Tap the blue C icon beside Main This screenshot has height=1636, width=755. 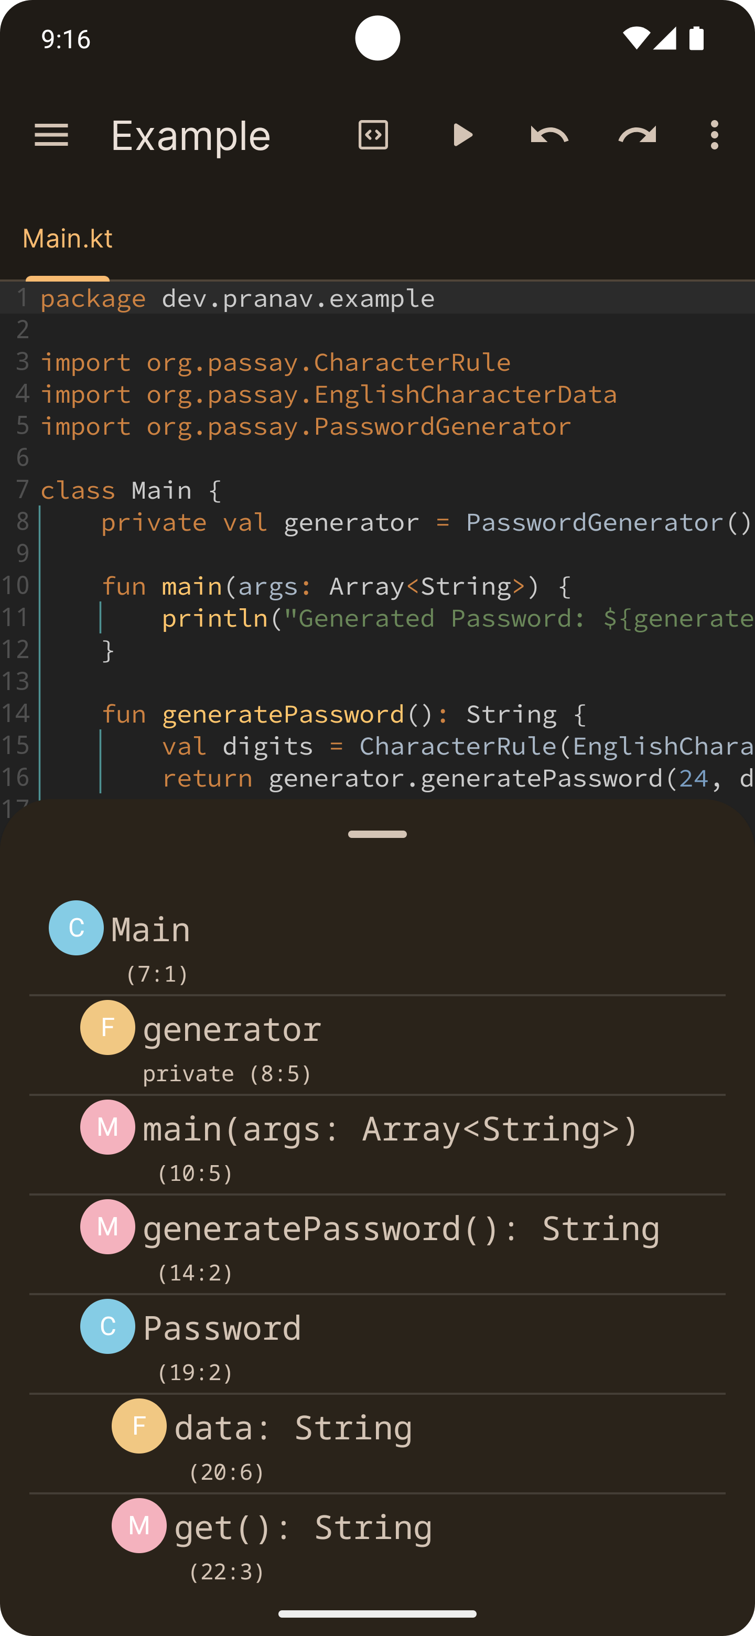tap(76, 928)
